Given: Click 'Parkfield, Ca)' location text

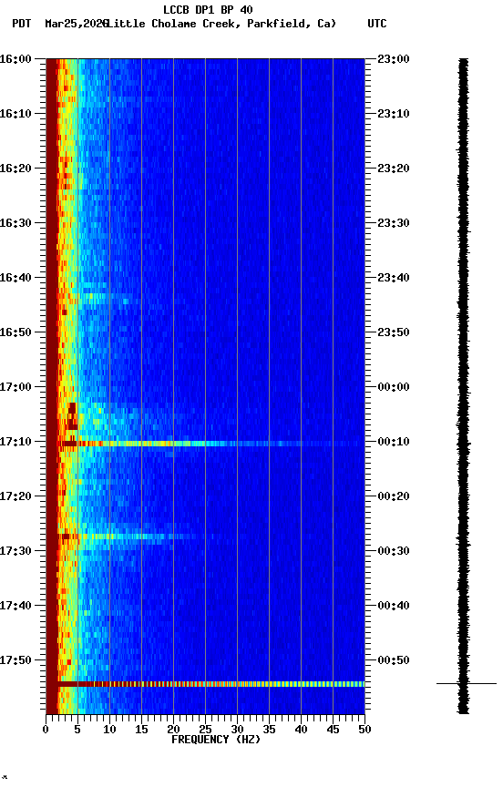Looking at the screenshot, I should click(292, 24).
